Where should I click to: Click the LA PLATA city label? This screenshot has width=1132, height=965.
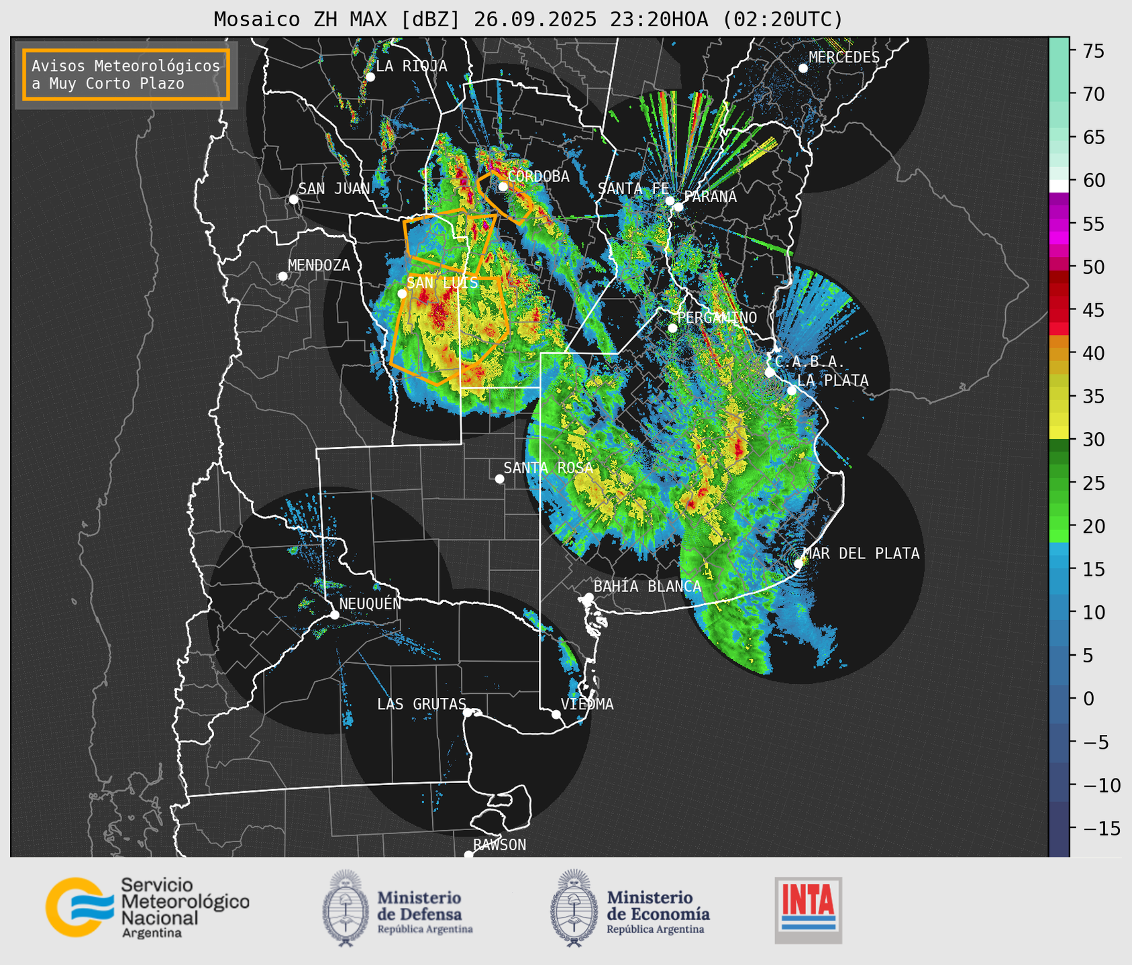click(833, 380)
